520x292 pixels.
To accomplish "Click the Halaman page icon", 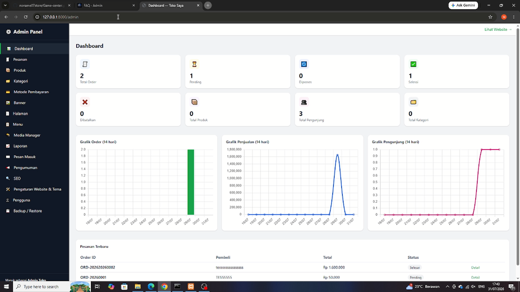I will click(x=8, y=114).
